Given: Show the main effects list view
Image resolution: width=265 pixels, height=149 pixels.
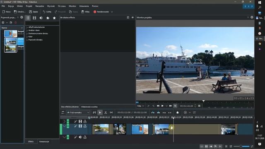Looking at the screenshot, I should pos(28,18).
